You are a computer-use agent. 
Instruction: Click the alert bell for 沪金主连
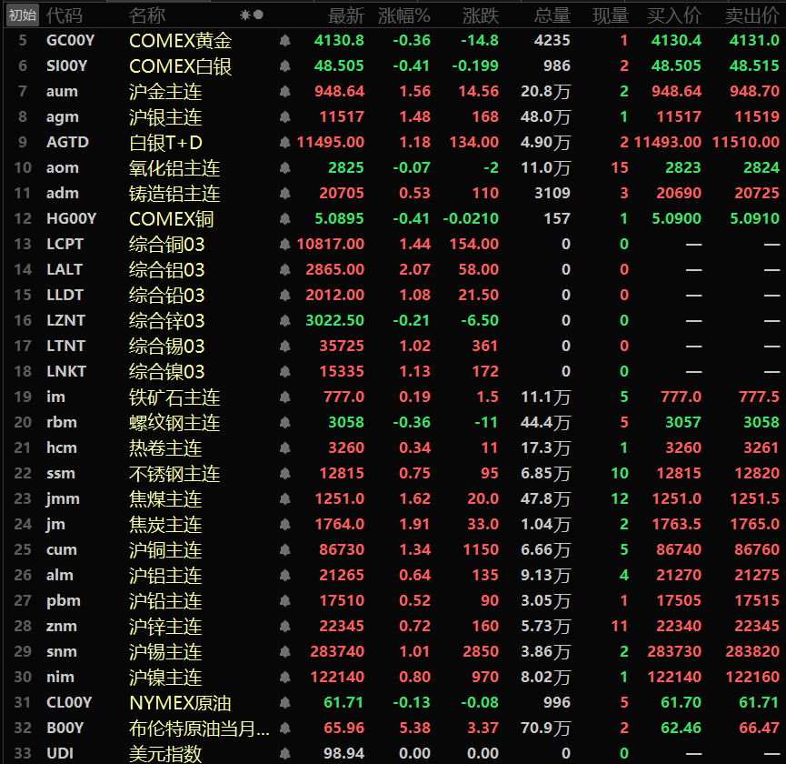click(284, 91)
